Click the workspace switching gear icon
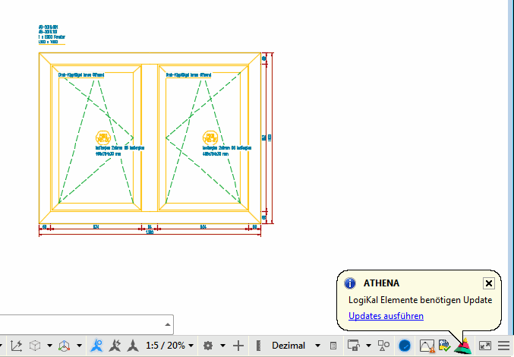Screen dimensions: 514x357 [207, 346]
